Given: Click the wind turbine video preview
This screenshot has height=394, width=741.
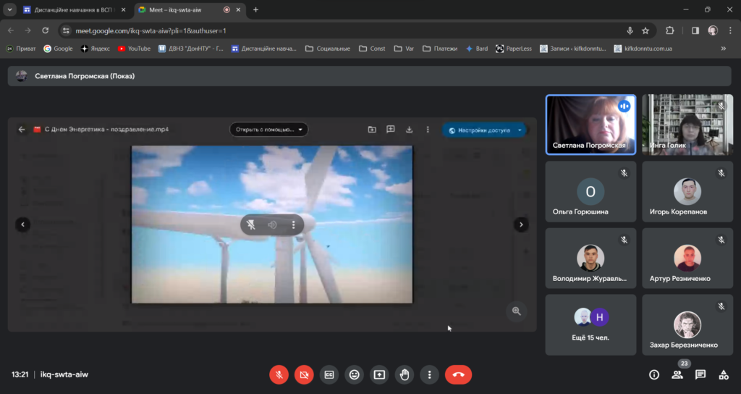Looking at the screenshot, I should click(272, 225).
